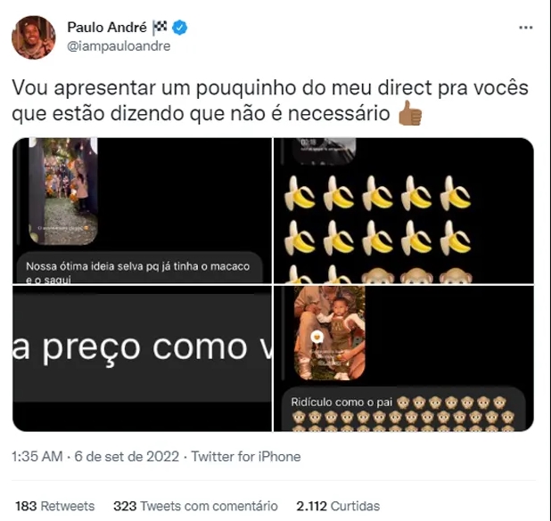Open top-left screenshot with macaco message
Image resolution: width=551 pixels, height=521 pixels.
pos(142,211)
